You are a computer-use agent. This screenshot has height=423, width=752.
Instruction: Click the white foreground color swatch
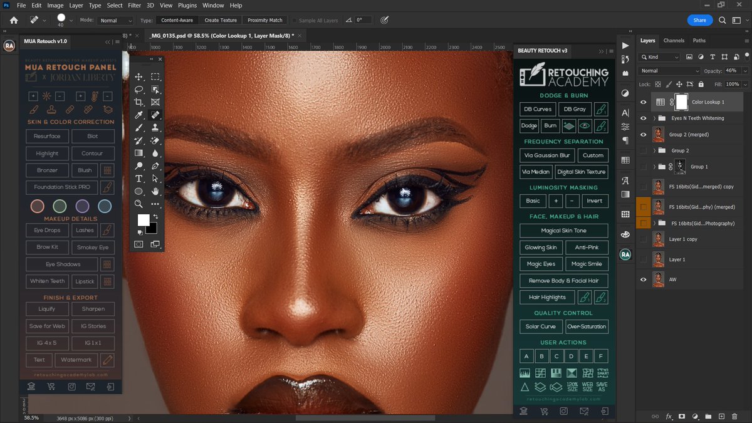tap(142, 219)
